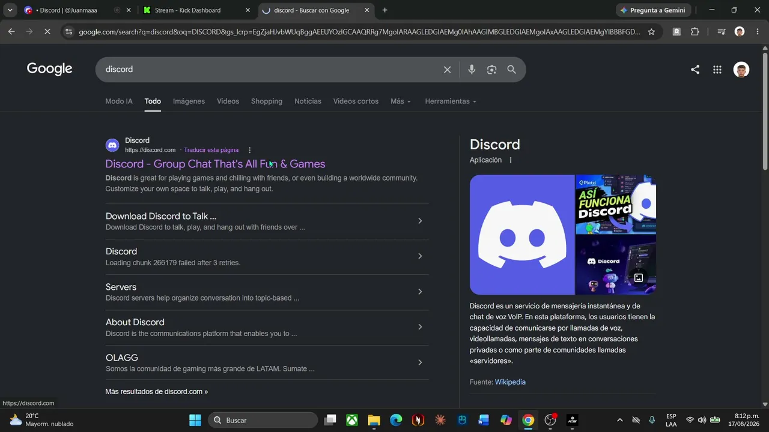Open the large Discord logo image
Image resolution: width=769 pixels, height=432 pixels.
click(x=522, y=235)
